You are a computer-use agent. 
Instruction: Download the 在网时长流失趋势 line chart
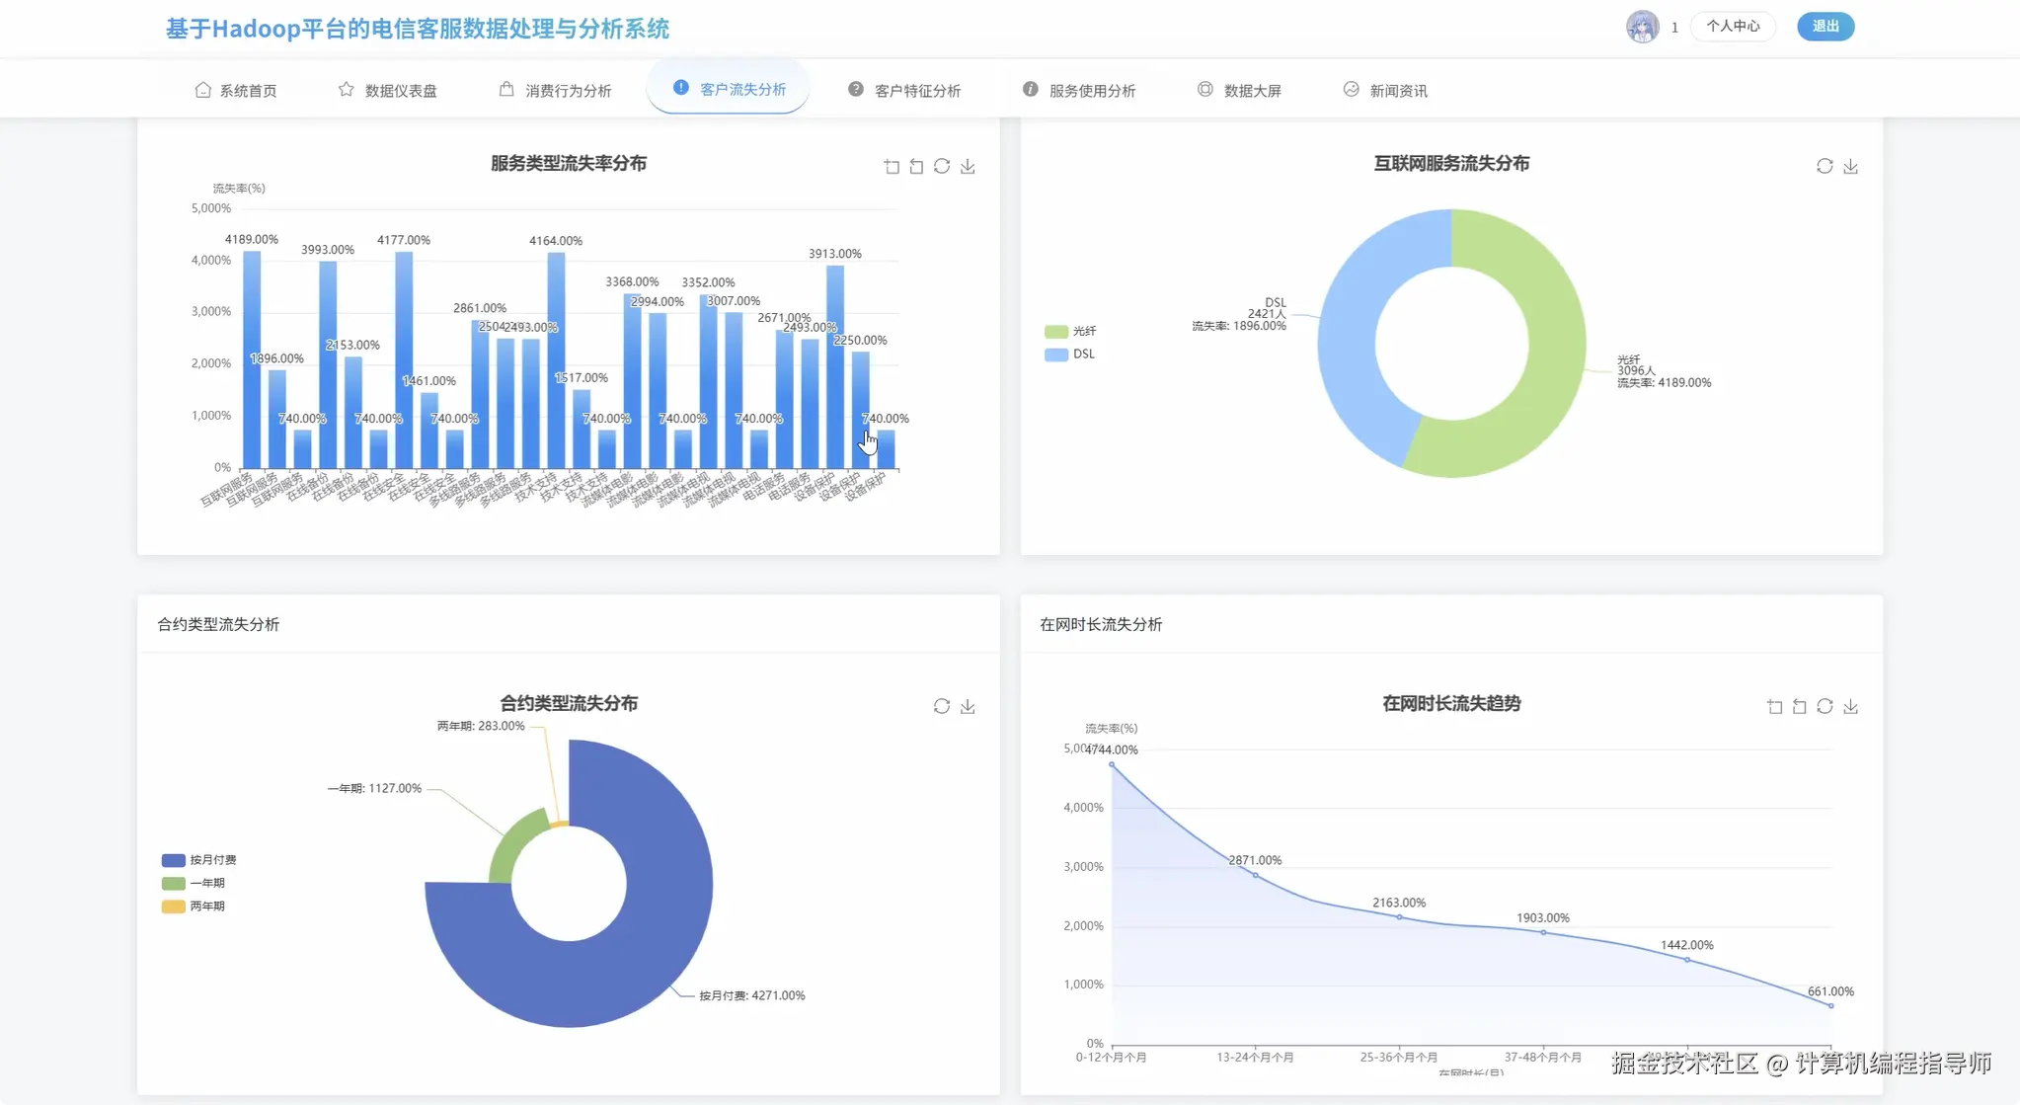tap(1850, 707)
